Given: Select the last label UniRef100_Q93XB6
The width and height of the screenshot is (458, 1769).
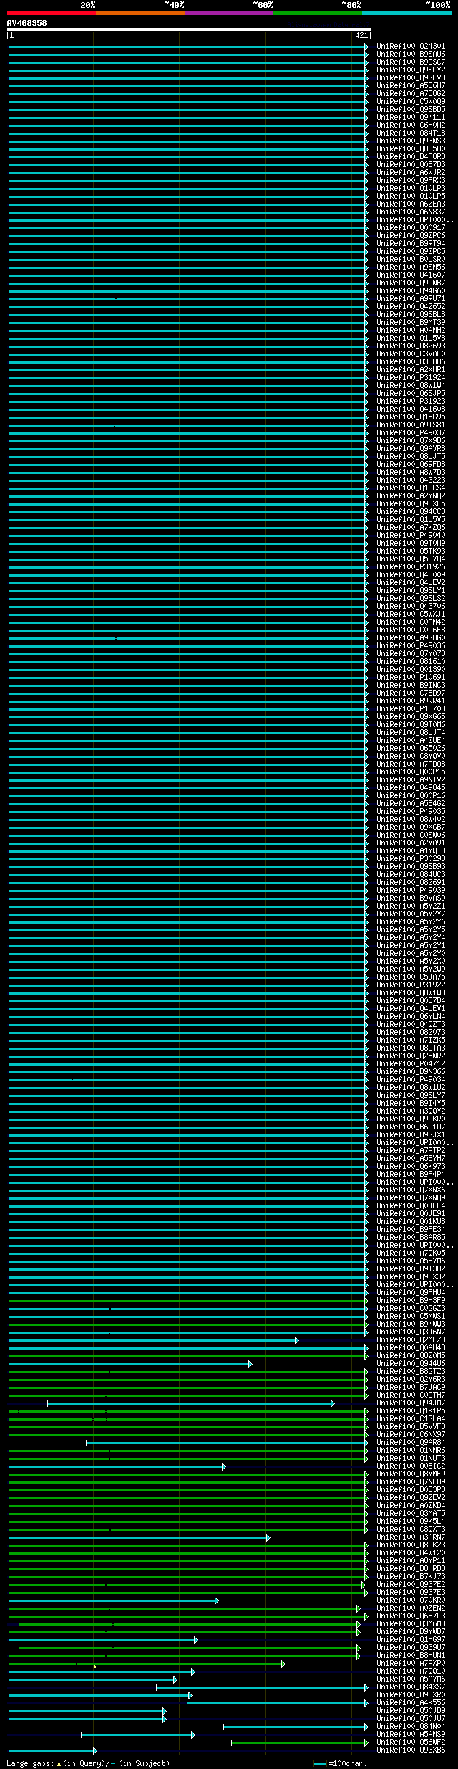Looking at the screenshot, I should 411,1750.
